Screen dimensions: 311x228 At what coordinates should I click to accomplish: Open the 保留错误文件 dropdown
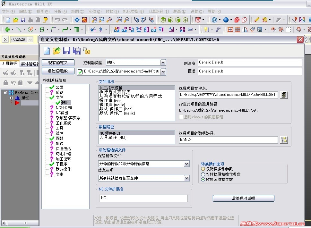186,164
